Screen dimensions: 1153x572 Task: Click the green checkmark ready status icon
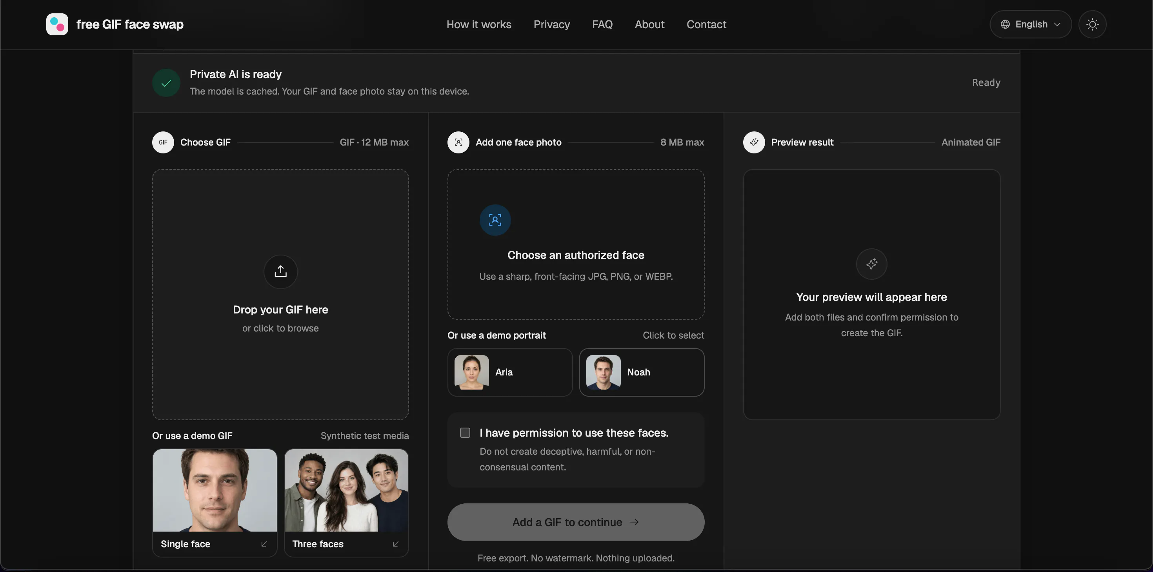tap(166, 83)
